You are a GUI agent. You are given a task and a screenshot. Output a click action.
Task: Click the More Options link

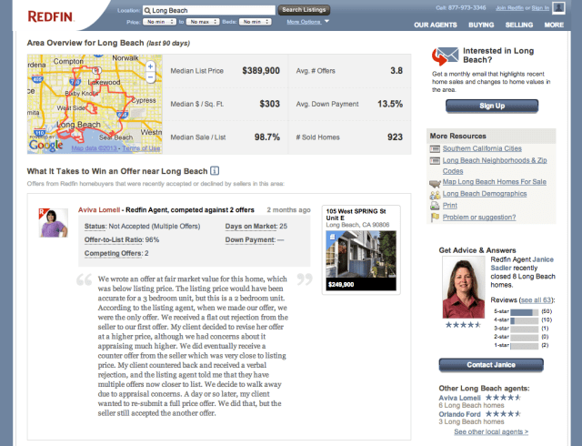pyautogui.click(x=304, y=22)
